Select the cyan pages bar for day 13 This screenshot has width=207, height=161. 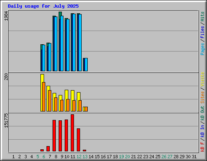point(86,65)
